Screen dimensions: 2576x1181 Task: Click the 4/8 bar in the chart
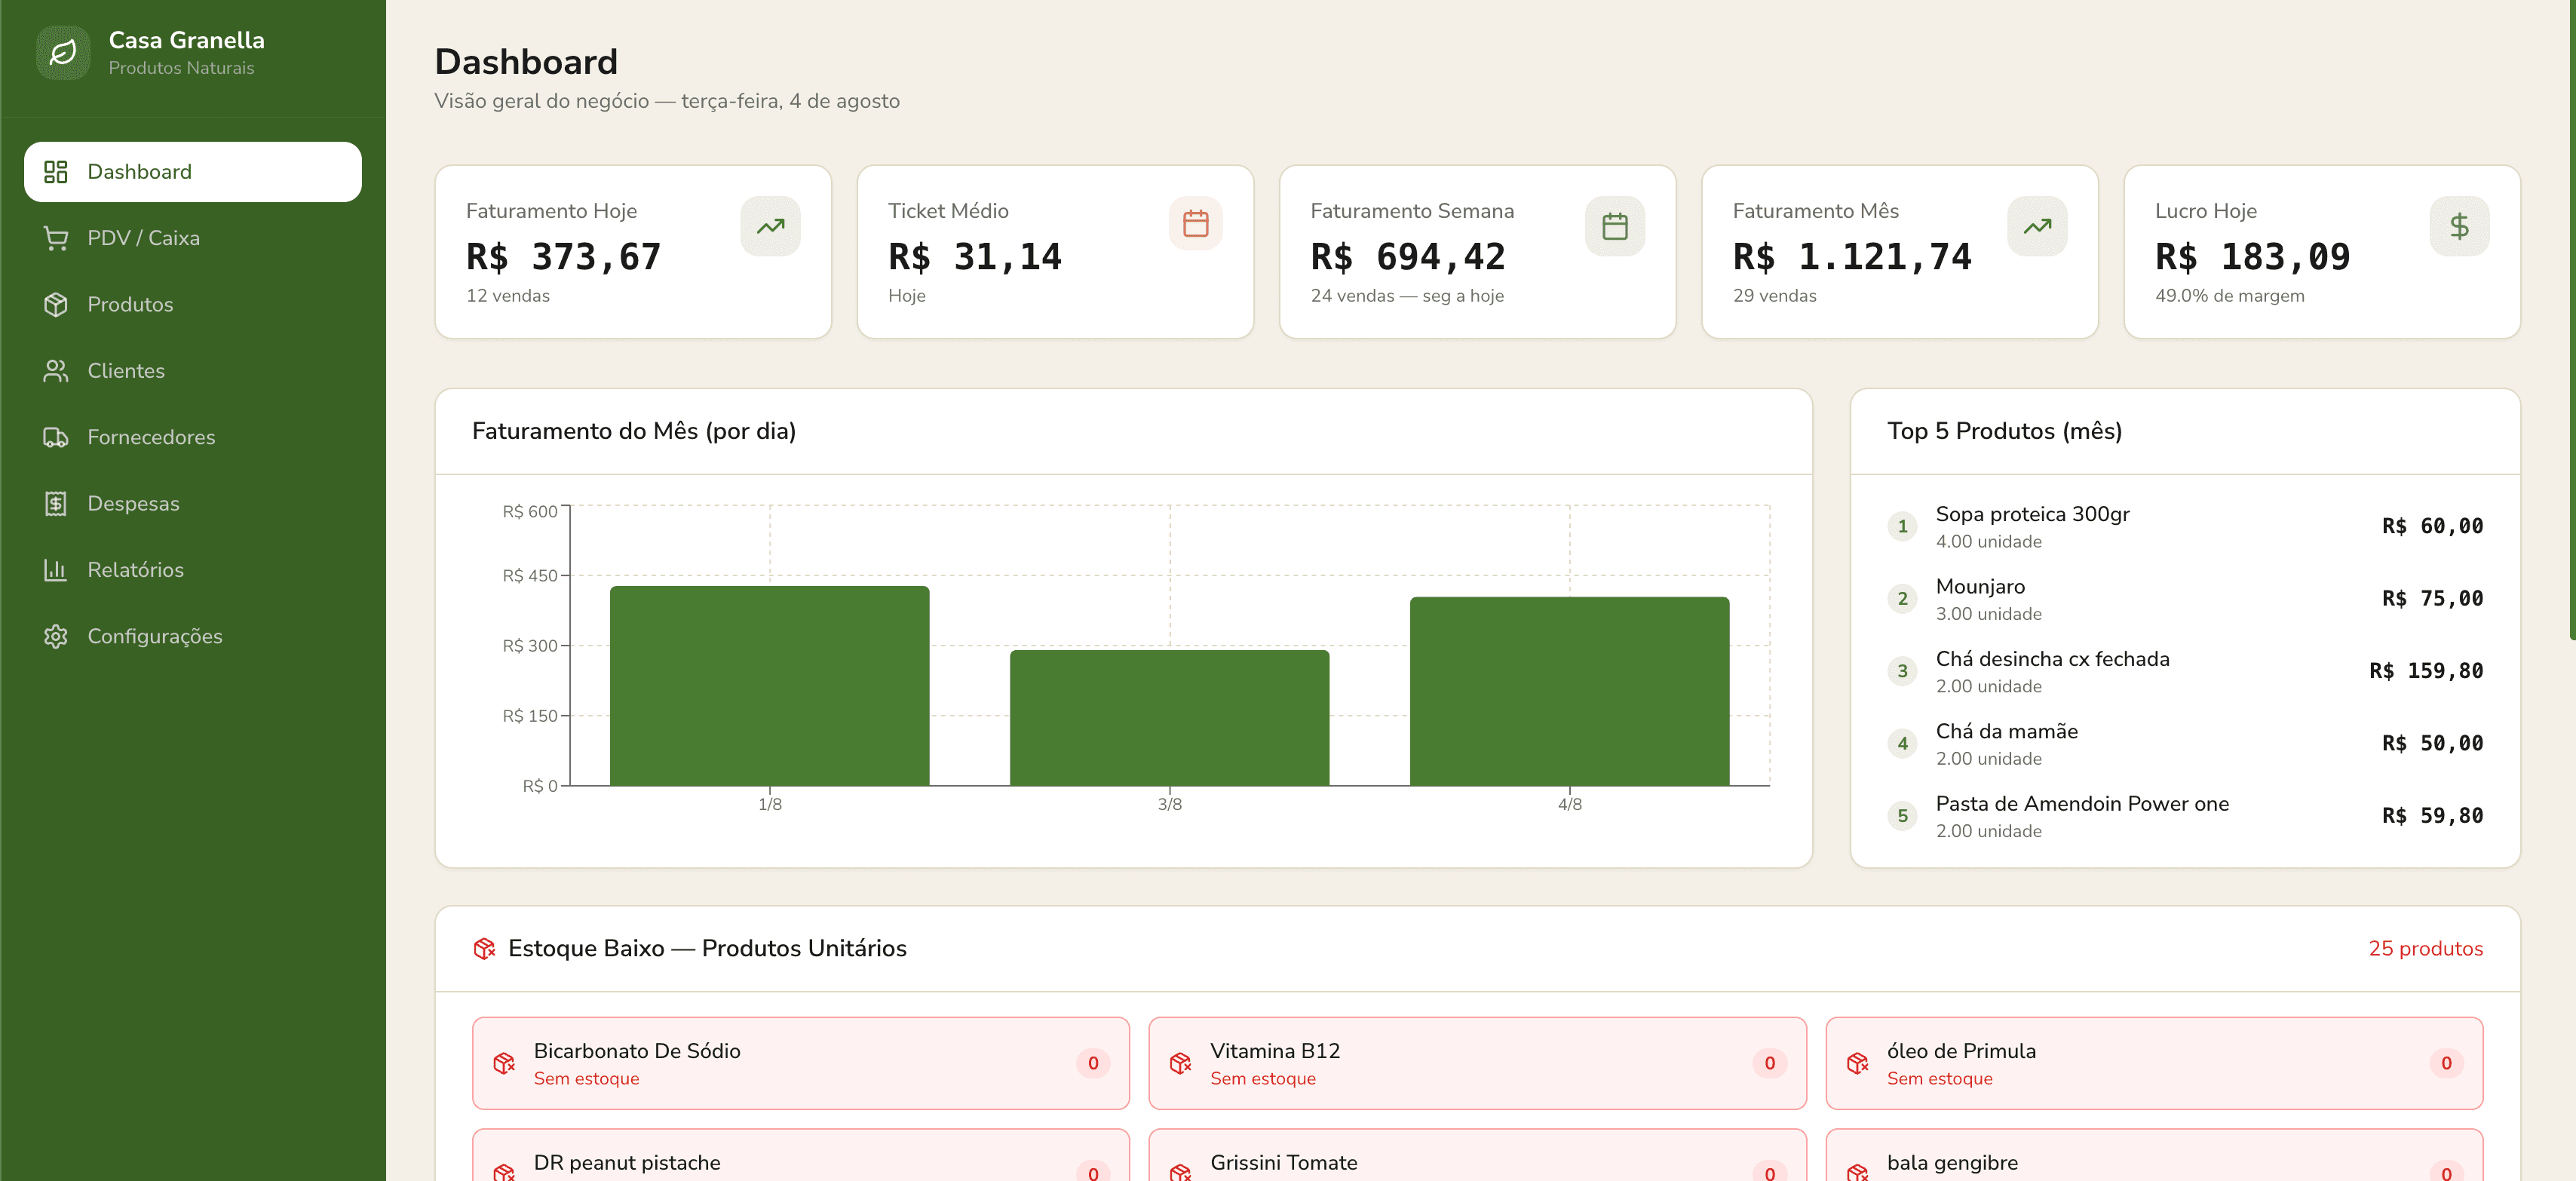[x=1570, y=691]
